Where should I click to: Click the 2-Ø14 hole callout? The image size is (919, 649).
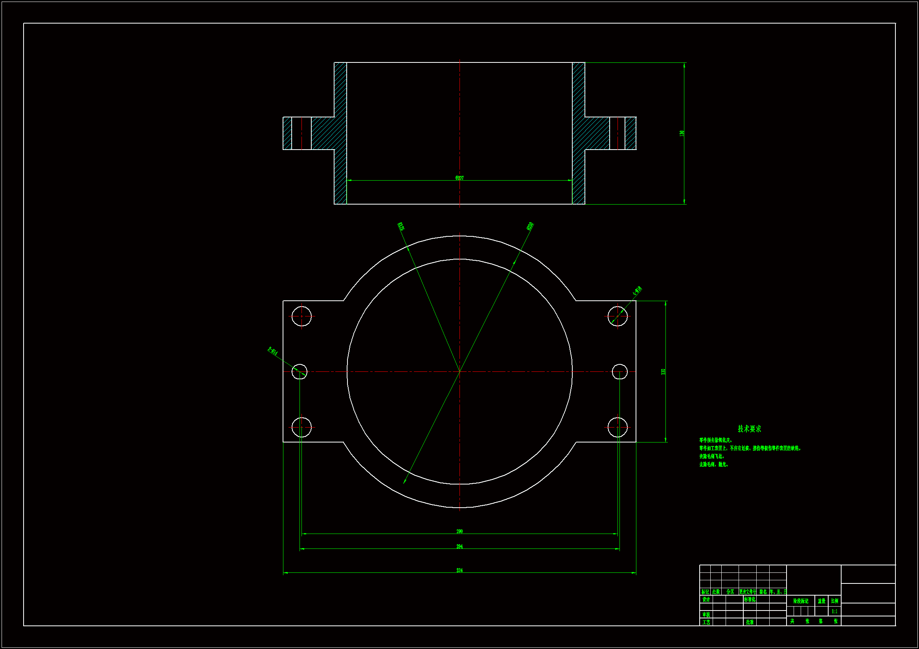(x=272, y=351)
